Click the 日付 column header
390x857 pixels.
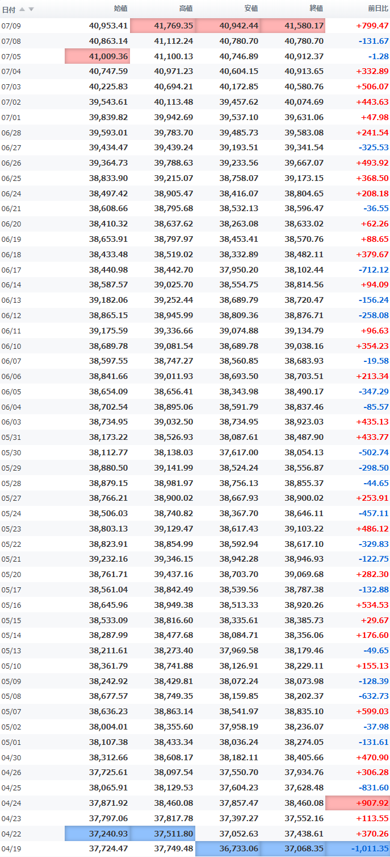pyautogui.click(x=9, y=9)
